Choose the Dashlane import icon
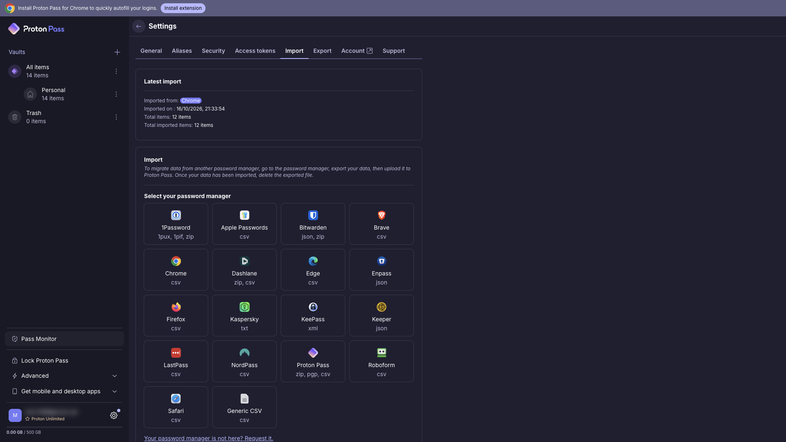This screenshot has height=442, width=786. [244, 261]
